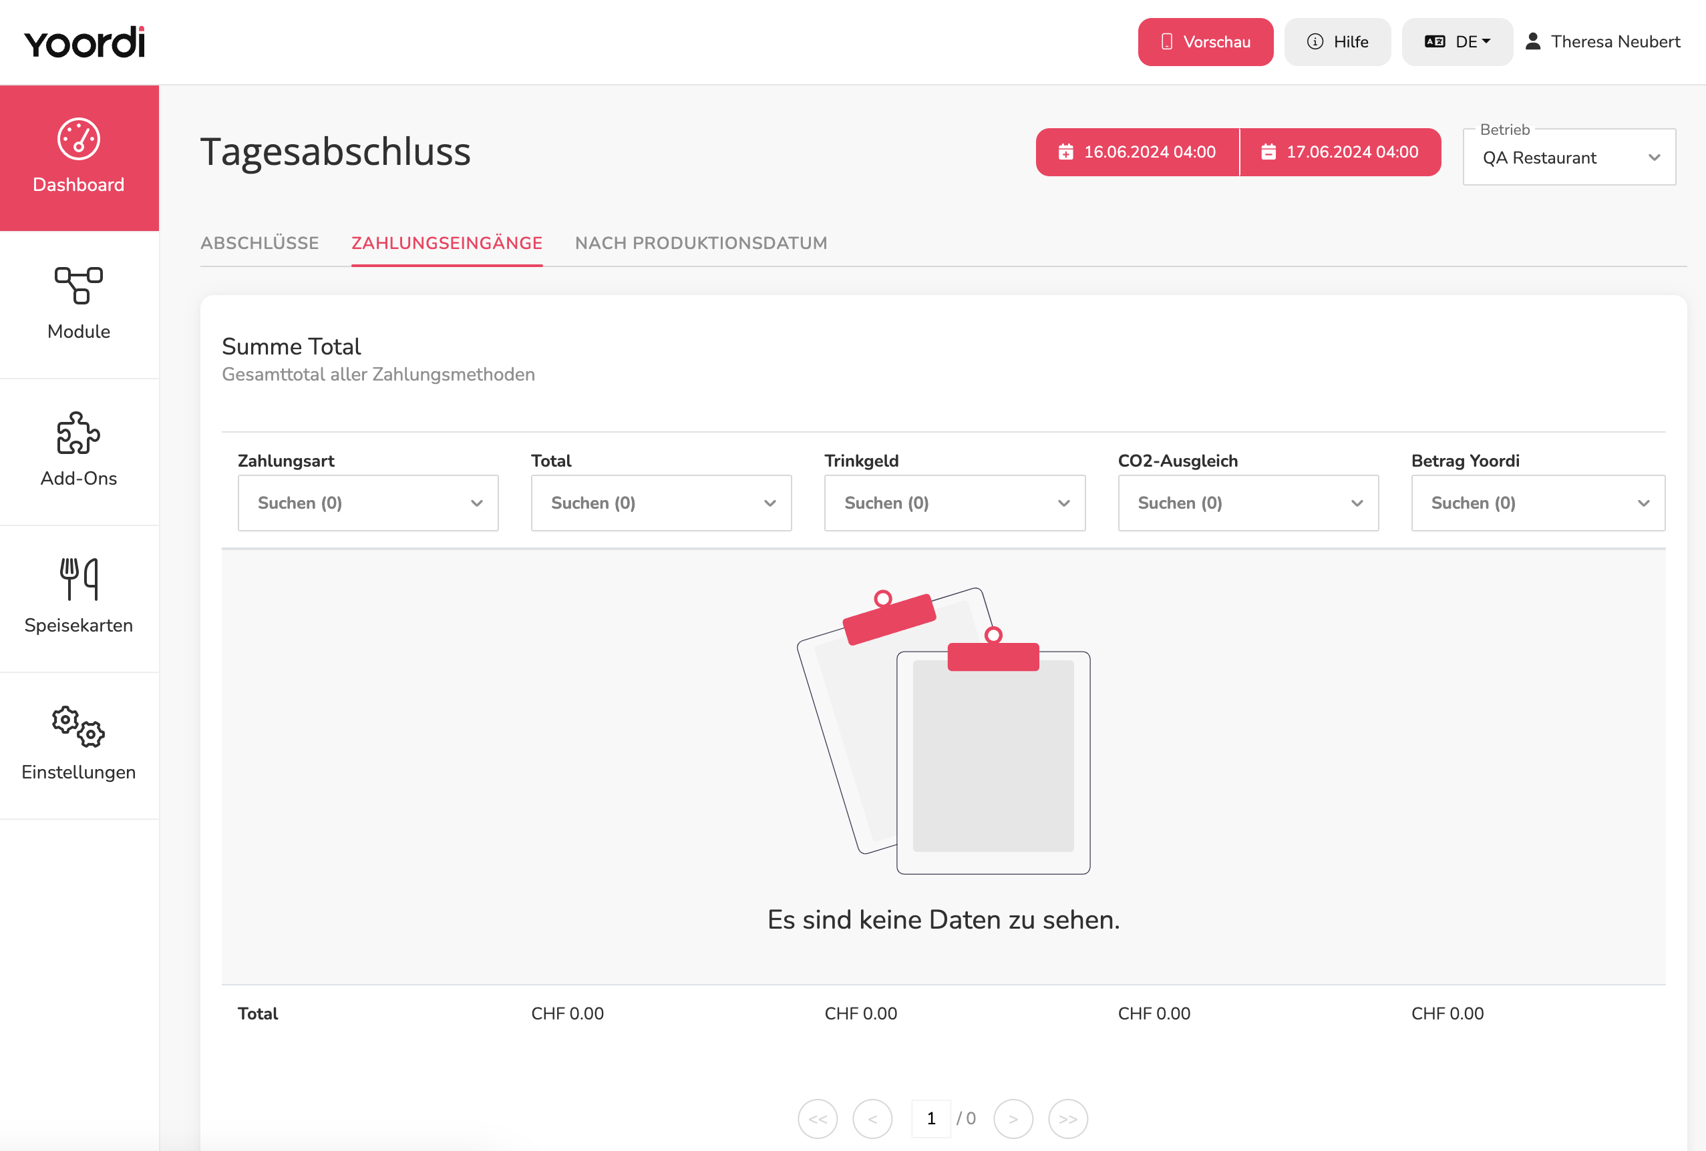The image size is (1706, 1151).
Task: Open the DE language dropdown
Action: point(1457,42)
